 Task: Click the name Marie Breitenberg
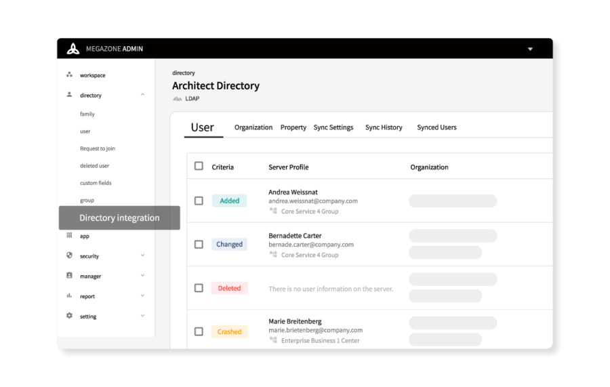pos(295,321)
